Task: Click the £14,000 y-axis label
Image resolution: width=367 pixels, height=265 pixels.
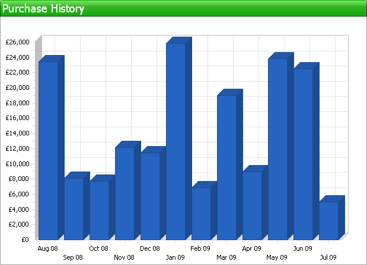Action: pyautogui.click(x=17, y=133)
